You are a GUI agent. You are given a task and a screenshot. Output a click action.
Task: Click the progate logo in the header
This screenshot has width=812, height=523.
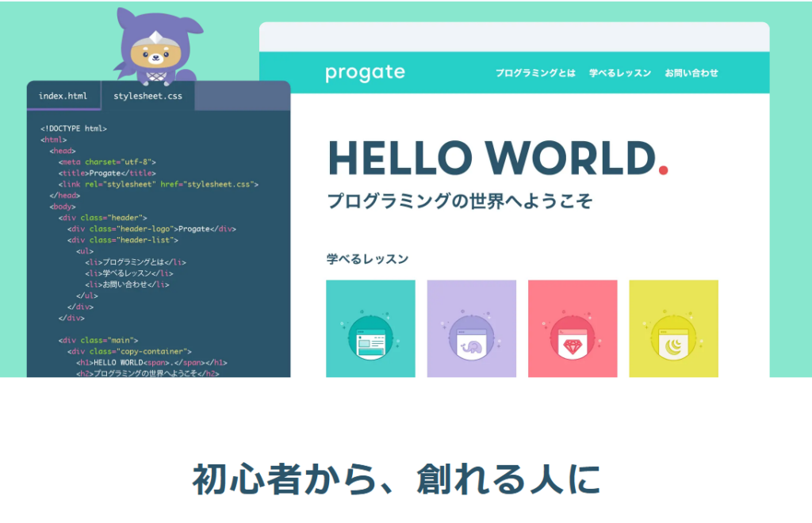(x=365, y=73)
